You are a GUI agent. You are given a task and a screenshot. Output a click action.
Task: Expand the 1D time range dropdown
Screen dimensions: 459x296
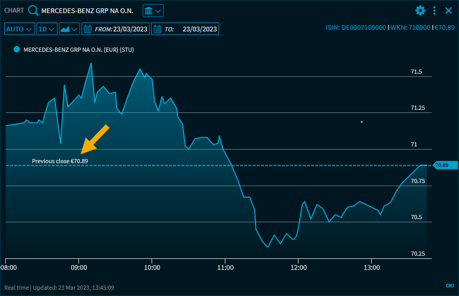point(47,29)
